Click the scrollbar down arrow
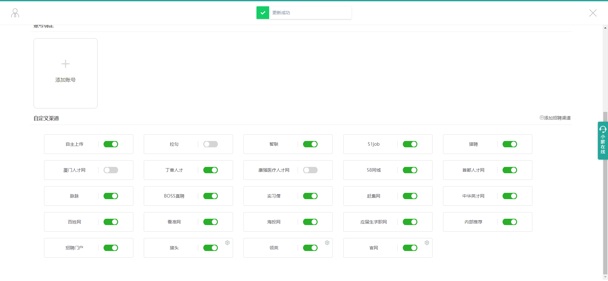The image size is (608, 281). point(605,277)
